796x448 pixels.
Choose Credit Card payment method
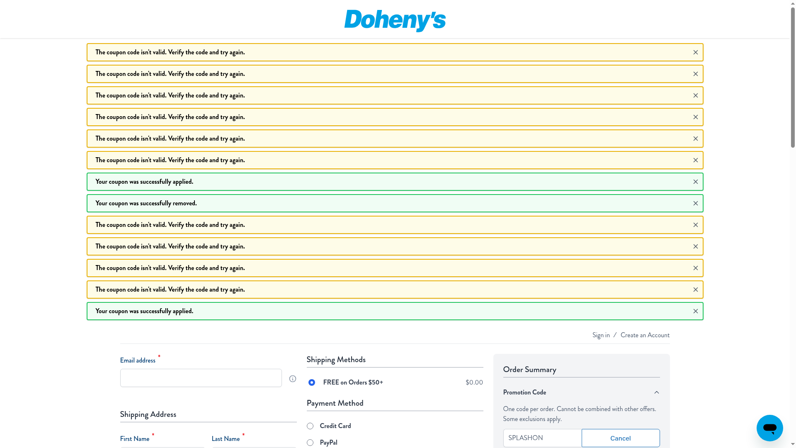pos(310,426)
